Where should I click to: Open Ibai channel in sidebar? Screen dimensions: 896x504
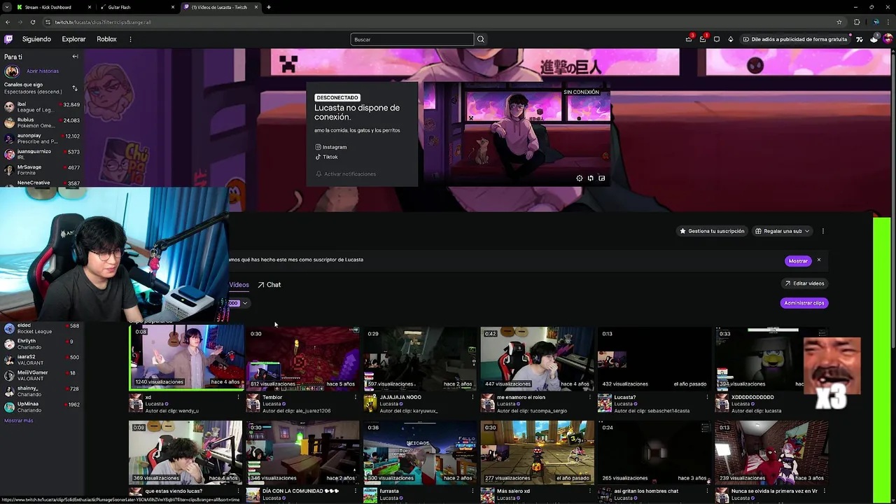coord(42,107)
